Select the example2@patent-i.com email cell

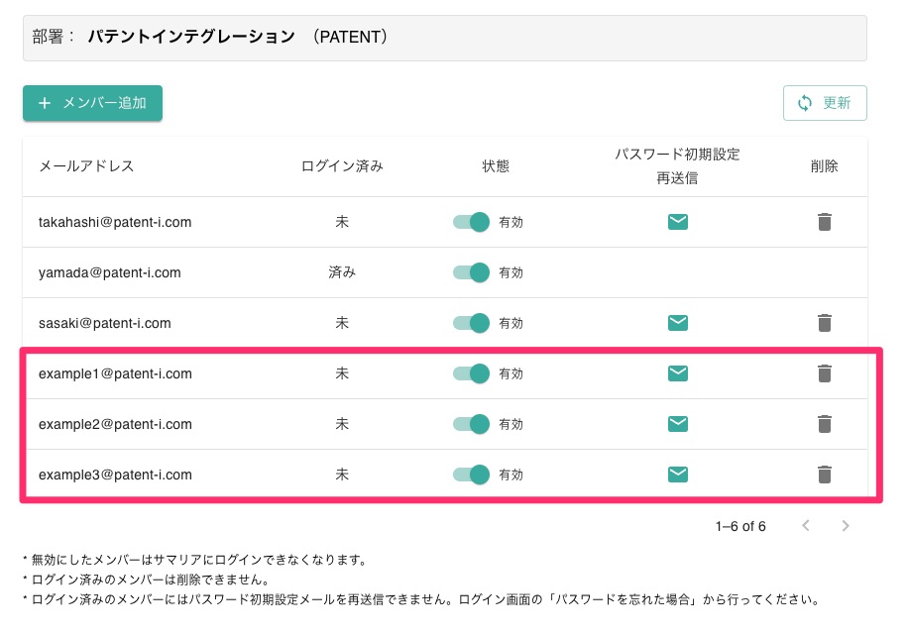point(115,424)
